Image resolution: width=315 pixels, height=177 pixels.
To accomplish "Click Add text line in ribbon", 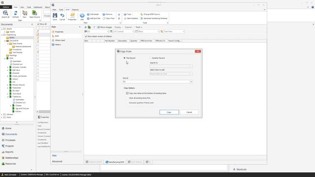I will tap(94, 18).
